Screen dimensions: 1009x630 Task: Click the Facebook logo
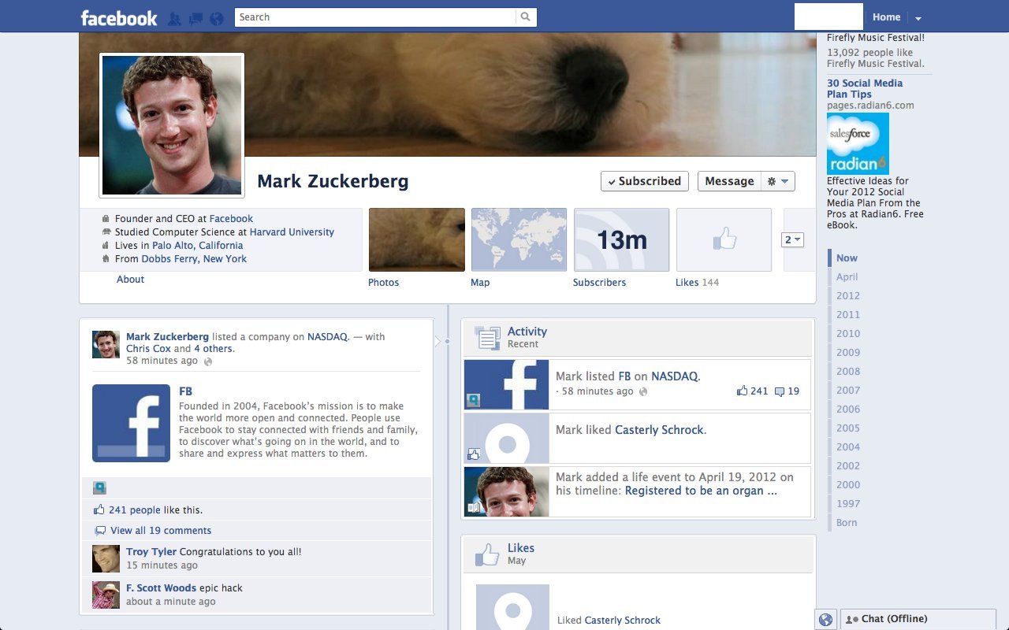click(x=119, y=17)
